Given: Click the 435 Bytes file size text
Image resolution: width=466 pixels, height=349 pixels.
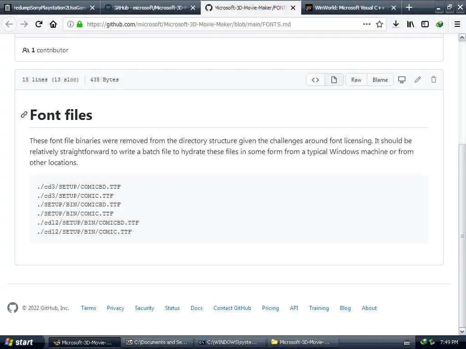Looking at the screenshot, I should [x=104, y=80].
